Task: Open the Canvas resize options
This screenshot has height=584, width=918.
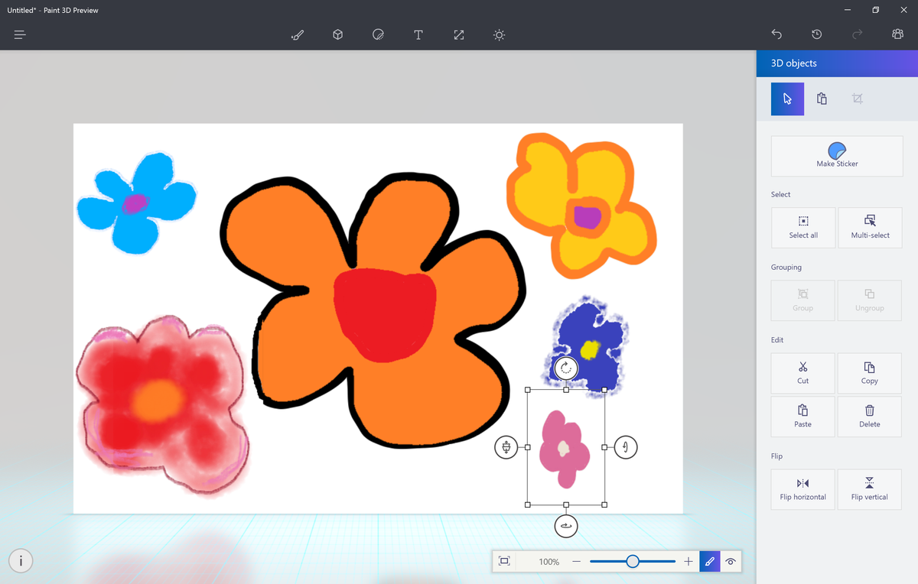Action: coord(458,34)
